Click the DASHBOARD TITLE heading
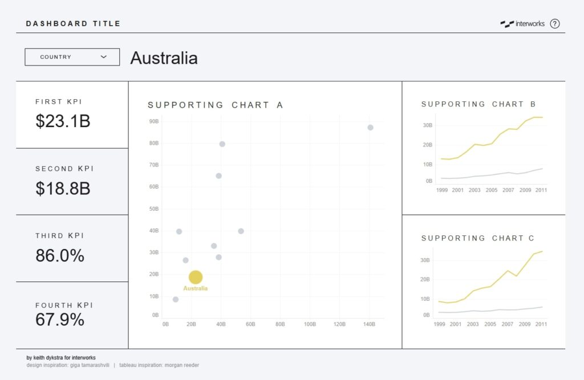Screen dimensions: 584x380 tap(72, 23)
